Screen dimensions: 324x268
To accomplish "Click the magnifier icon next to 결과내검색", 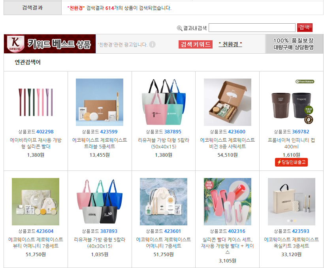I will click(x=179, y=28).
